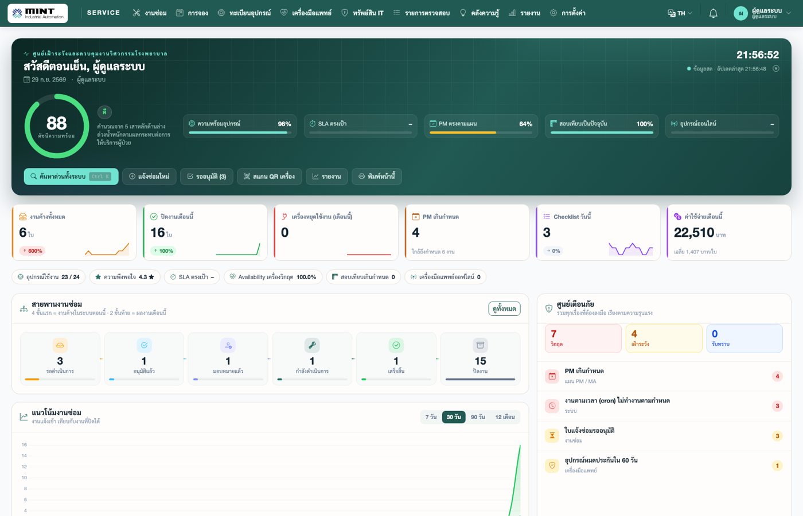The height and width of the screenshot is (516, 803).
Task: Click สแกน QR เครื่อง button
Action: coord(269,177)
